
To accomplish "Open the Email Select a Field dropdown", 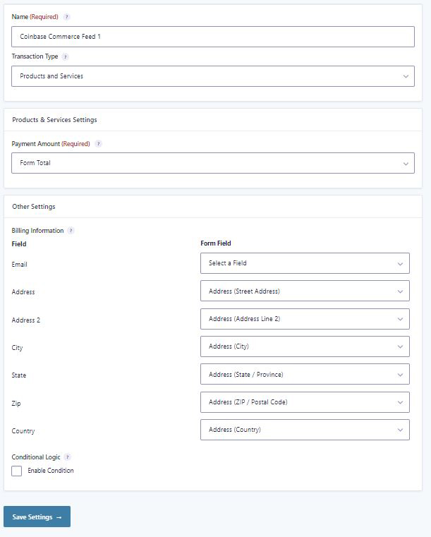I will 305,263.
